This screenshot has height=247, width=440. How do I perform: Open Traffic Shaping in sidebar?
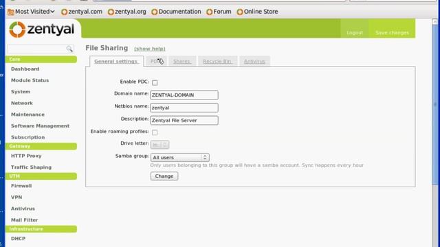(31, 167)
